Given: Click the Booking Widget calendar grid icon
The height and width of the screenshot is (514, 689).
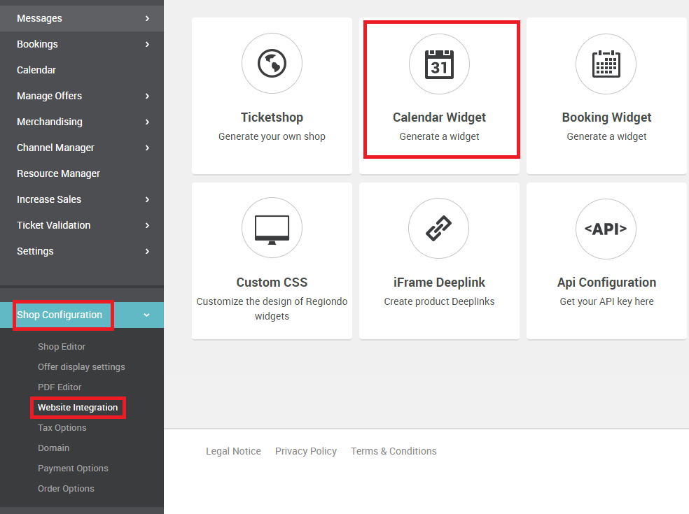Looking at the screenshot, I should click(606, 64).
